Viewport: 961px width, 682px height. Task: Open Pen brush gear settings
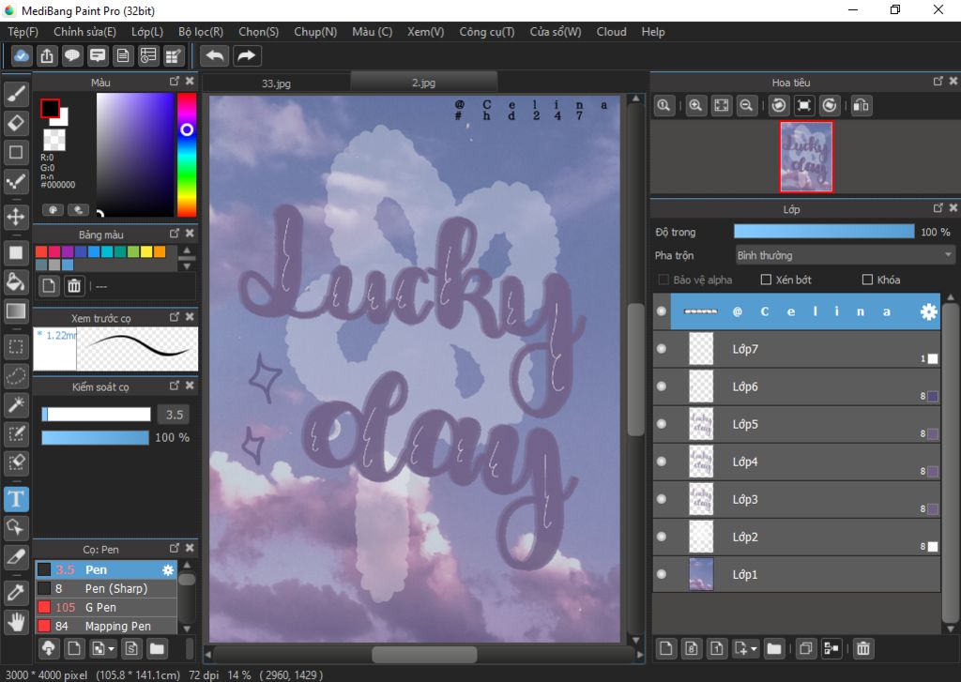(x=168, y=569)
